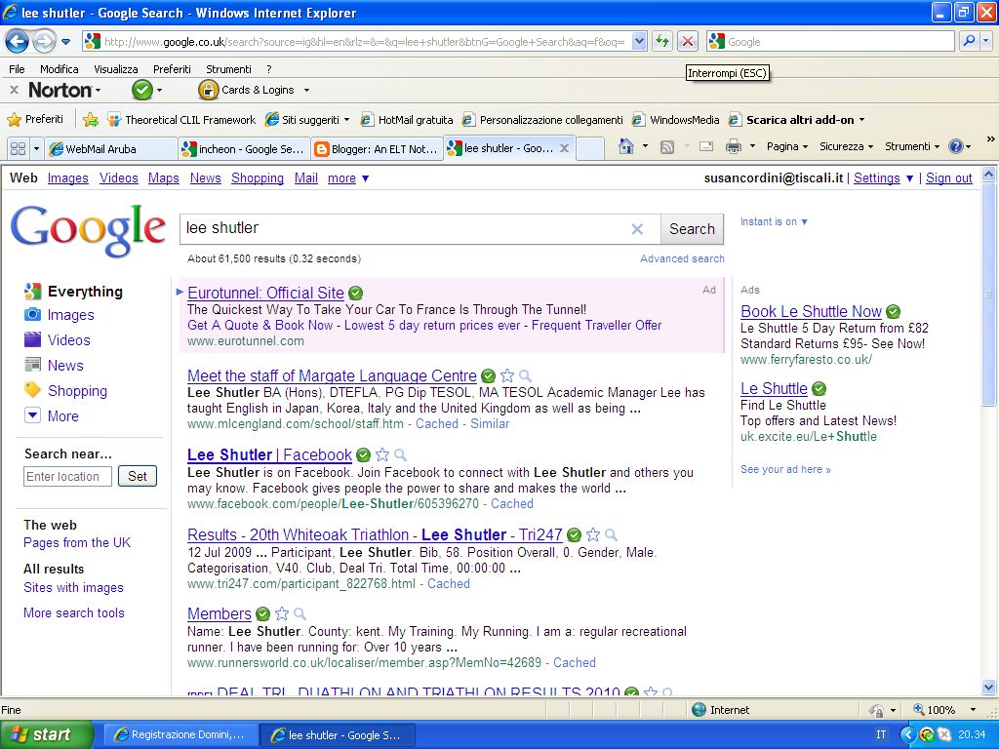The width and height of the screenshot is (999, 749).
Task: Add to favorites bar star-arrow icon
Action: 91,119
